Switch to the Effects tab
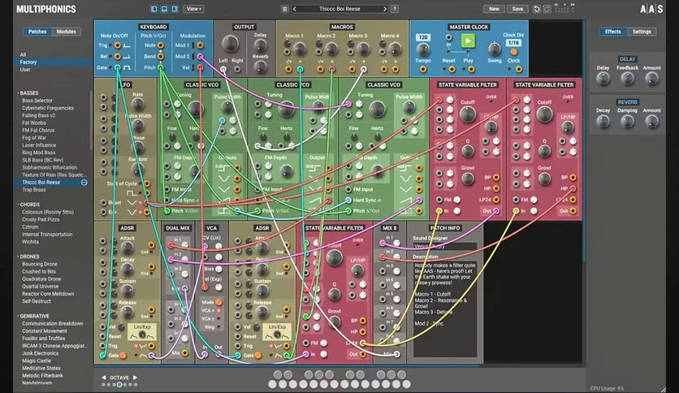679x393 pixels. (612, 32)
